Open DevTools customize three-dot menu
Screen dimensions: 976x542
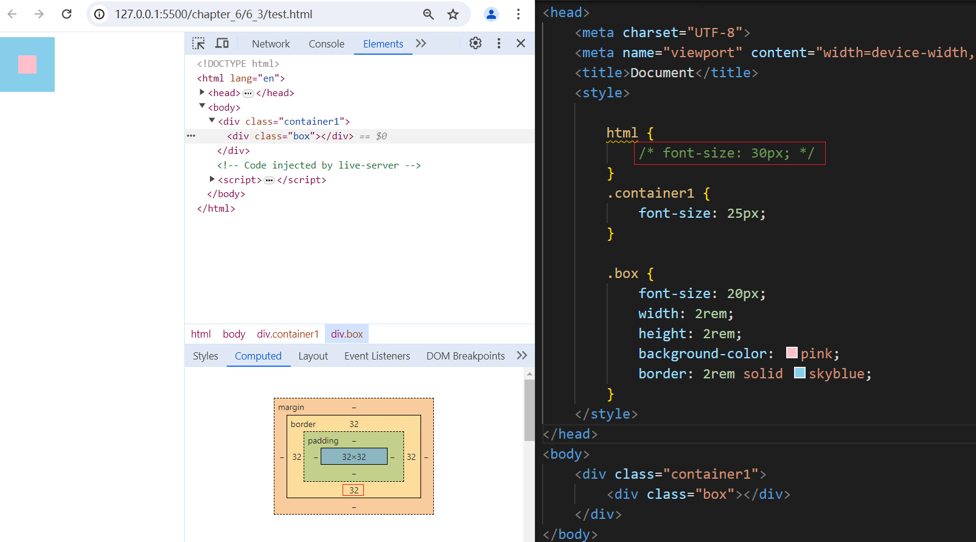(x=499, y=43)
